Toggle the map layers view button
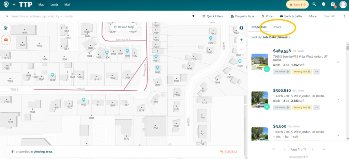 [x=241, y=28]
